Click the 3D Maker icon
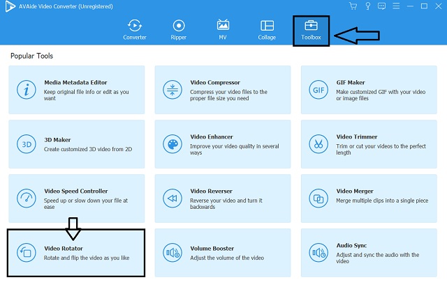The image size is (447, 289). point(27,144)
